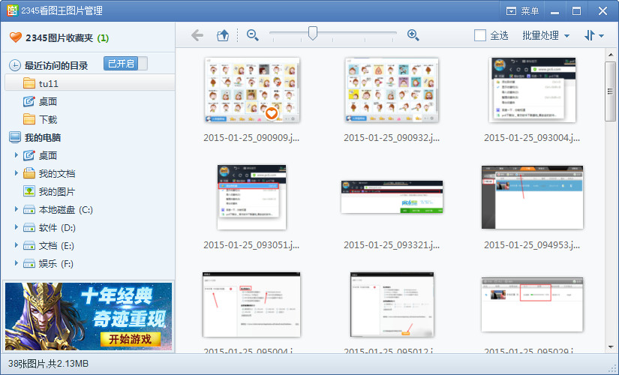Click the drive icon for 娱乐 (F:)
The width and height of the screenshot is (619, 375).
pyautogui.click(x=29, y=264)
